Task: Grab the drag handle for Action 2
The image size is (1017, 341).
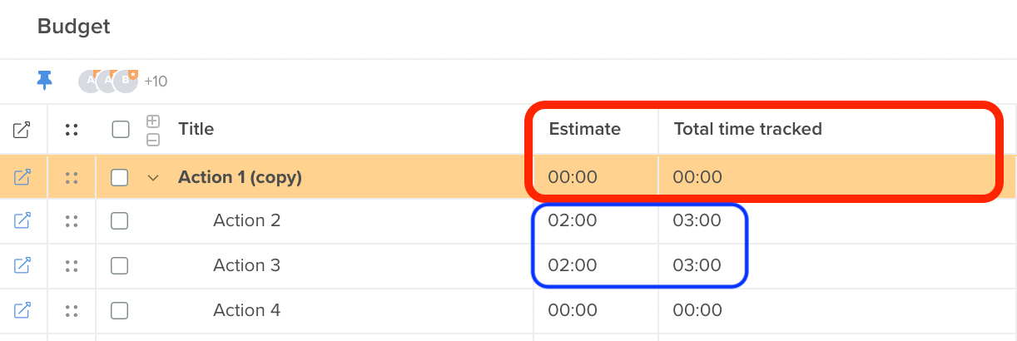Action: point(72,220)
